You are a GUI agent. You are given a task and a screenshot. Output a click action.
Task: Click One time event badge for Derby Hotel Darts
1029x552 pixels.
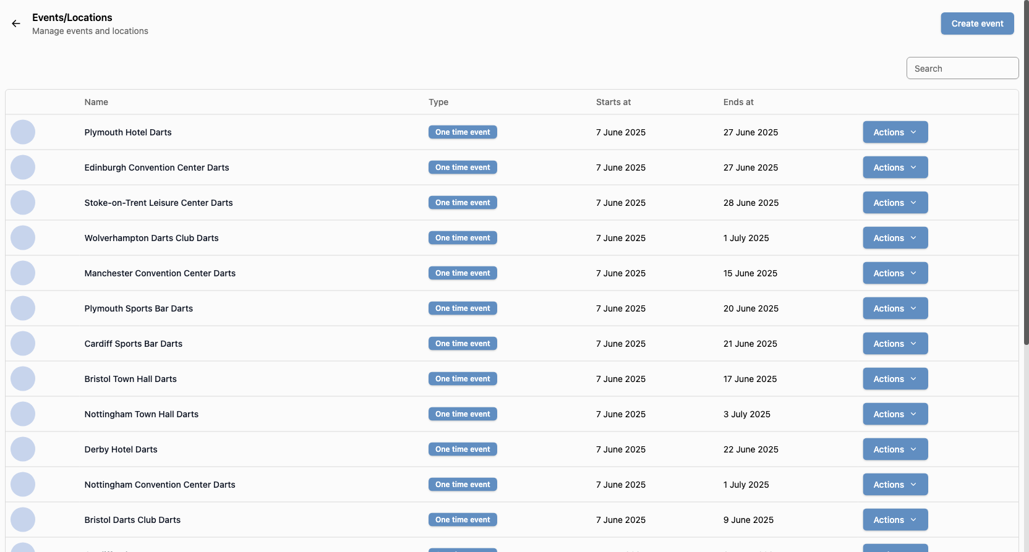463,449
